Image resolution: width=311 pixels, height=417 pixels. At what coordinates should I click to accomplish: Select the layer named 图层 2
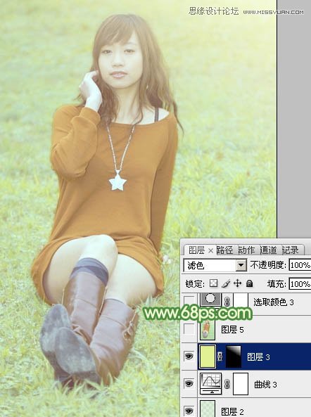coord(232,411)
